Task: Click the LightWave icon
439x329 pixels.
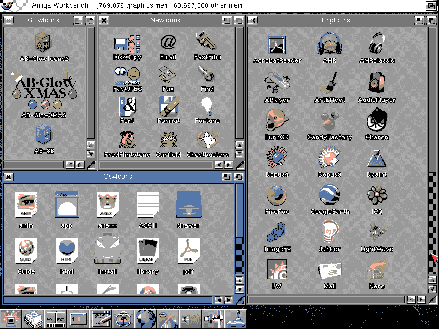Action: point(377,232)
